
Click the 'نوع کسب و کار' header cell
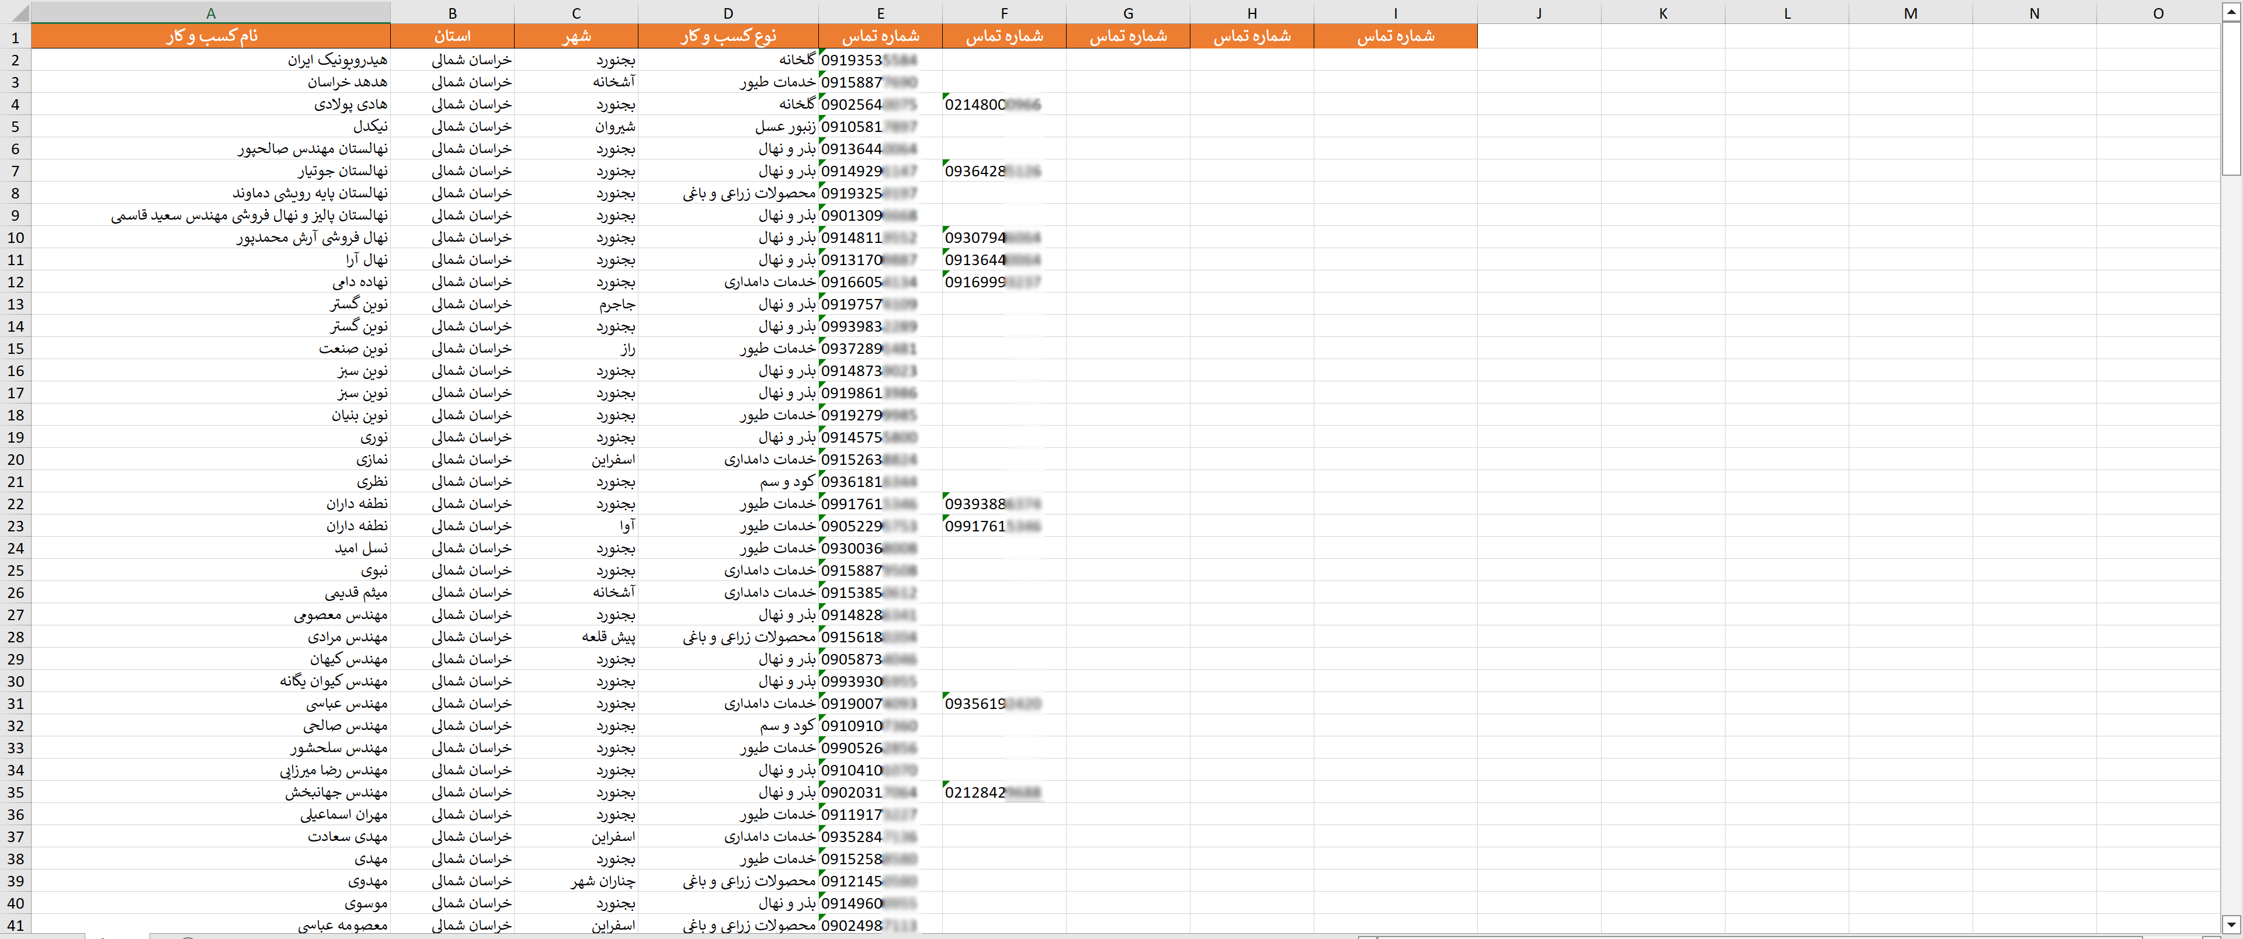tap(728, 36)
